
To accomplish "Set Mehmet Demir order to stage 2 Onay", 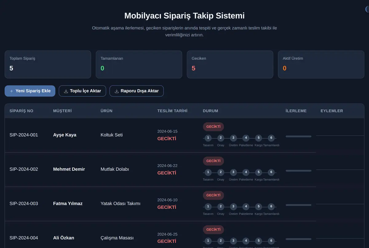I will tap(221, 172).
